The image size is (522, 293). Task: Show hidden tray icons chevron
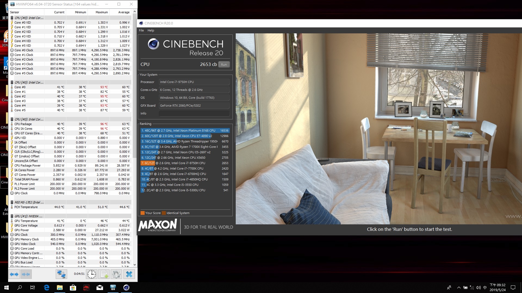(x=459, y=288)
